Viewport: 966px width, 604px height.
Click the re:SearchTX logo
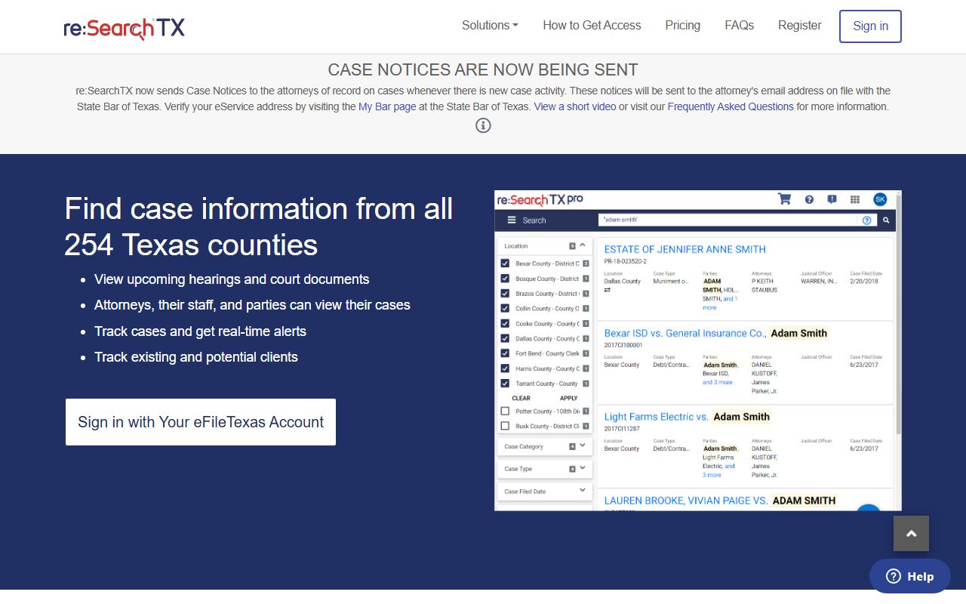(124, 28)
